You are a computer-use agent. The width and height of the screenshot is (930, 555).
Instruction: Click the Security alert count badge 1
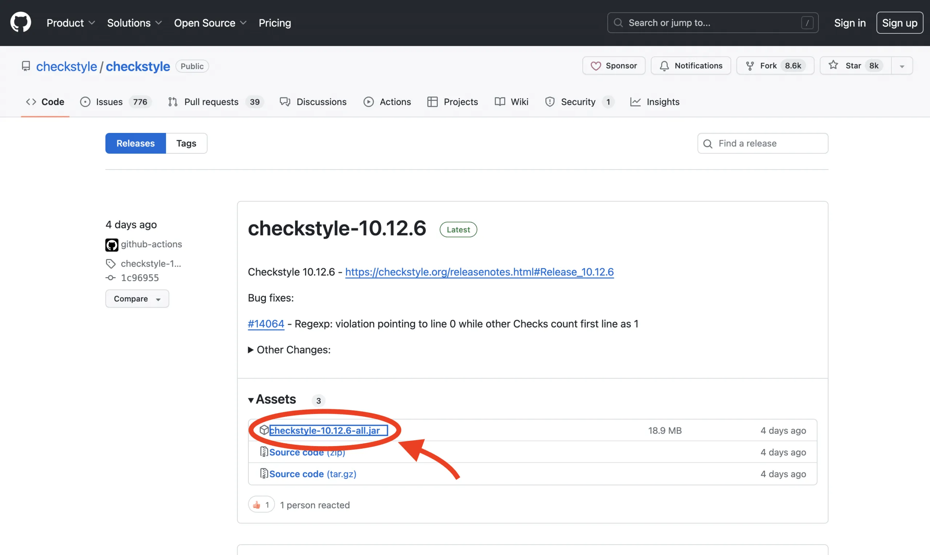(x=608, y=102)
